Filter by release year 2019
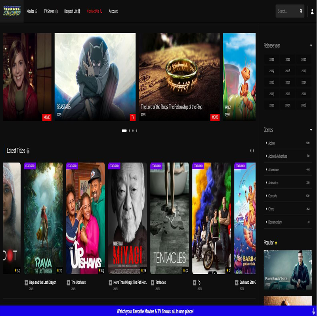 pos(271,71)
